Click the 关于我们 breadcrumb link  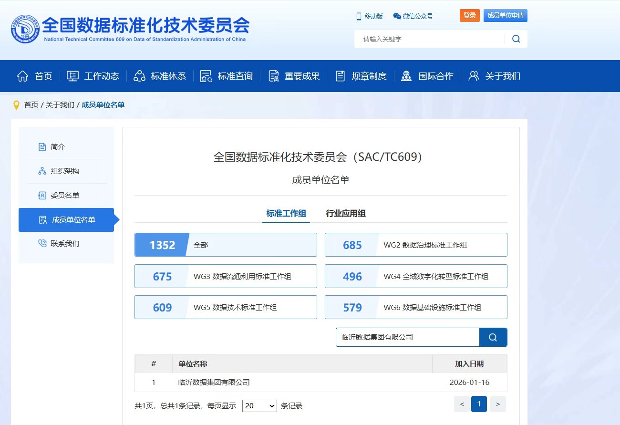(x=60, y=105)
